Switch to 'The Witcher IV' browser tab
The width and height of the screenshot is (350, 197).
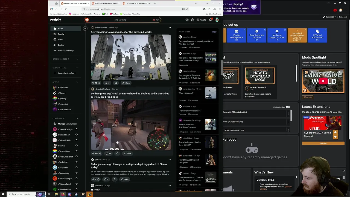[137, 4]
